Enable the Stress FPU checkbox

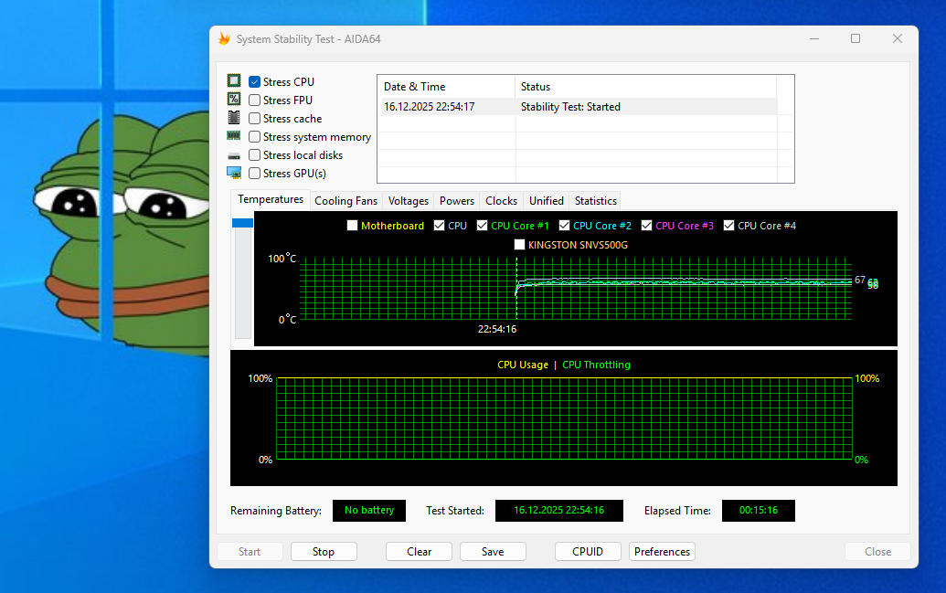click(x=255, y=101)
